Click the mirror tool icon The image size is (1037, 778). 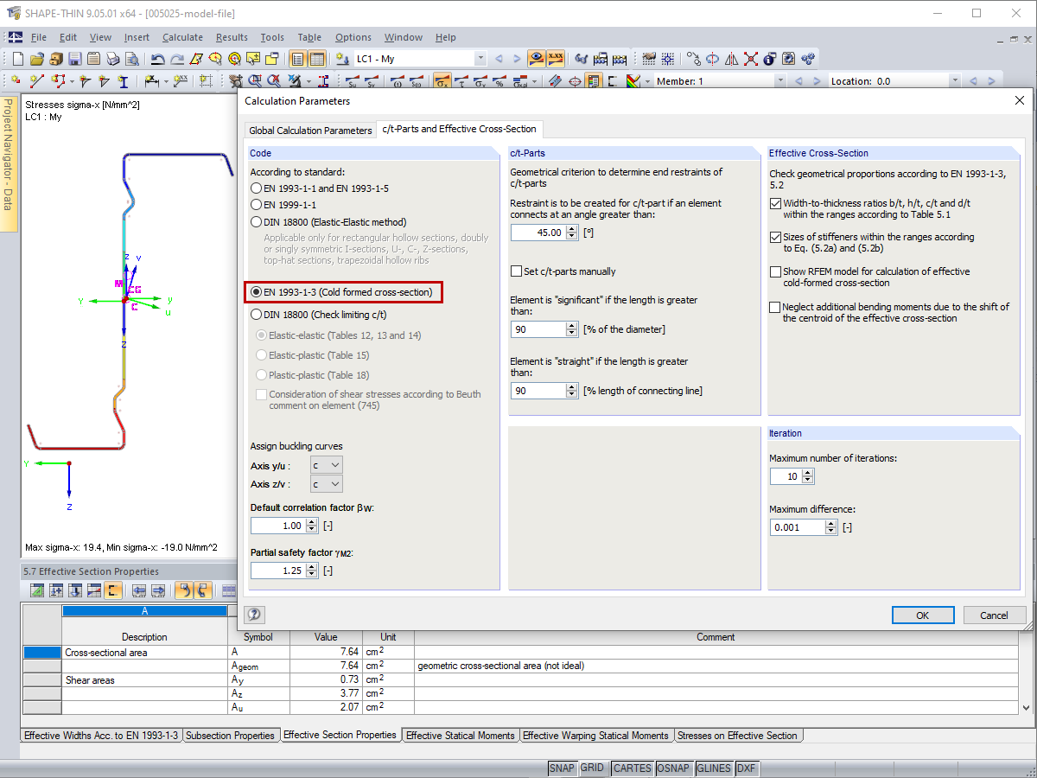[x=731, y=59]
